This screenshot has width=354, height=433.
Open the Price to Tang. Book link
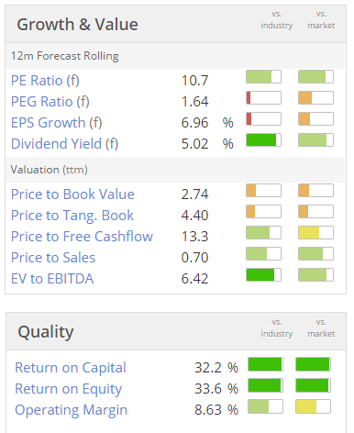pyautogui.click(x=72, y=216)
